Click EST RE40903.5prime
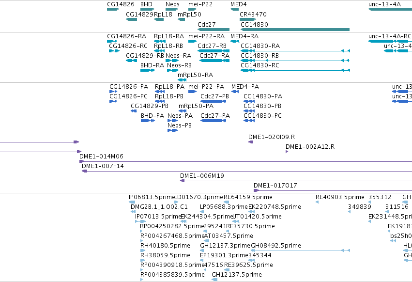 click(317, 203)
